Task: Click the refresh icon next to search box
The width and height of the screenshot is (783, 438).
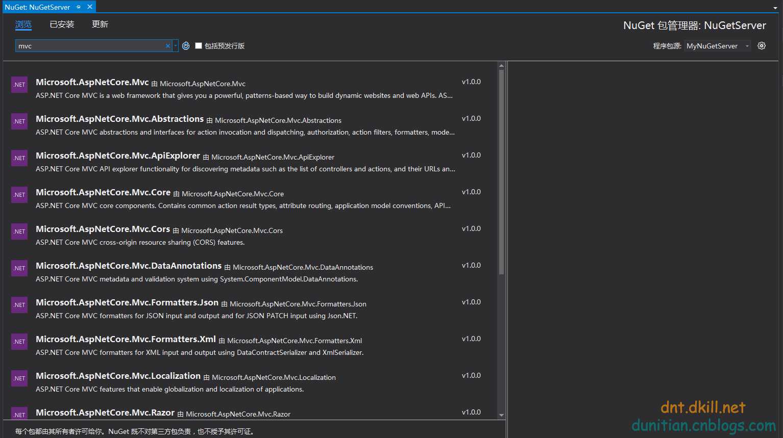Action: pyautogui.click(x=186, y=46)
